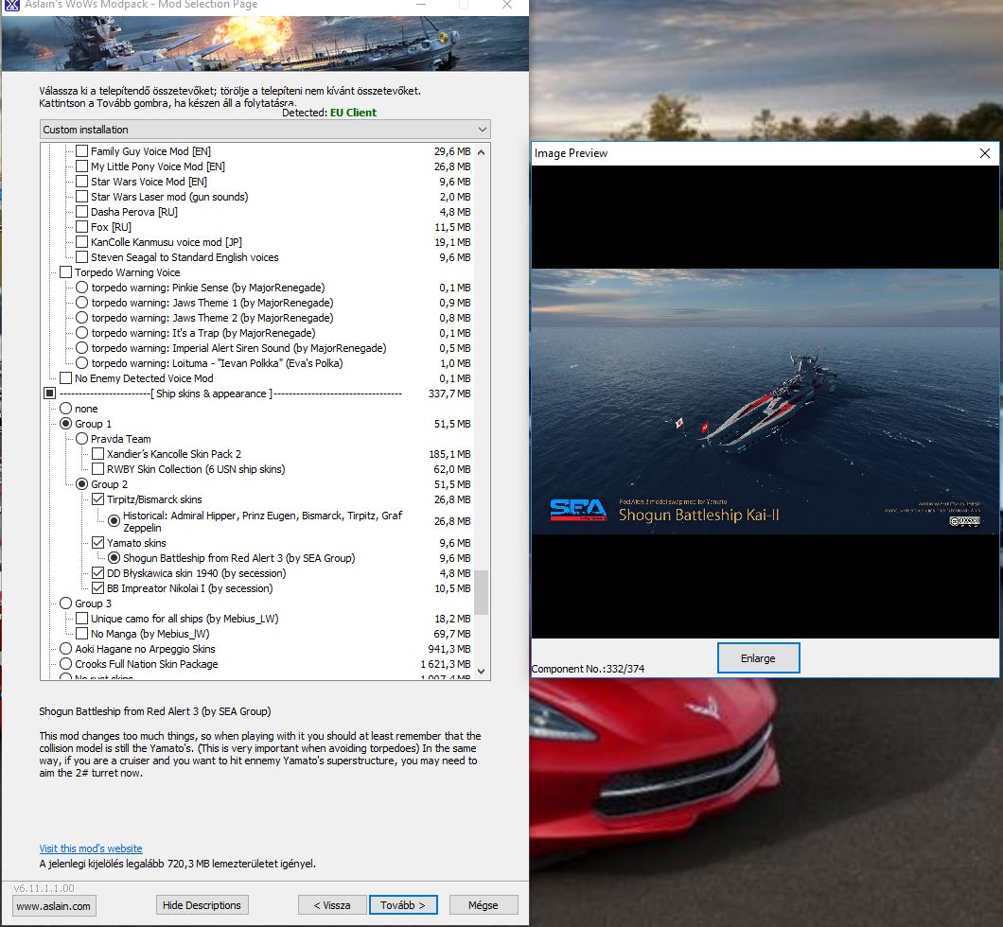Select the Historical Admiral Hipper skins radio
Viewport: 1003px width, 927px height.
114,521
